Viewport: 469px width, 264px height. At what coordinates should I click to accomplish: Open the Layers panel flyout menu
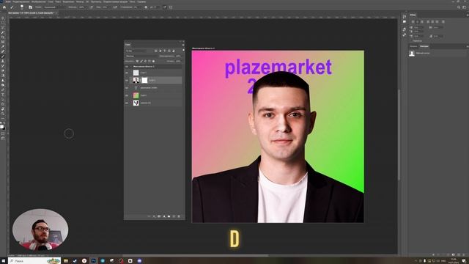[x=183, y=45]
